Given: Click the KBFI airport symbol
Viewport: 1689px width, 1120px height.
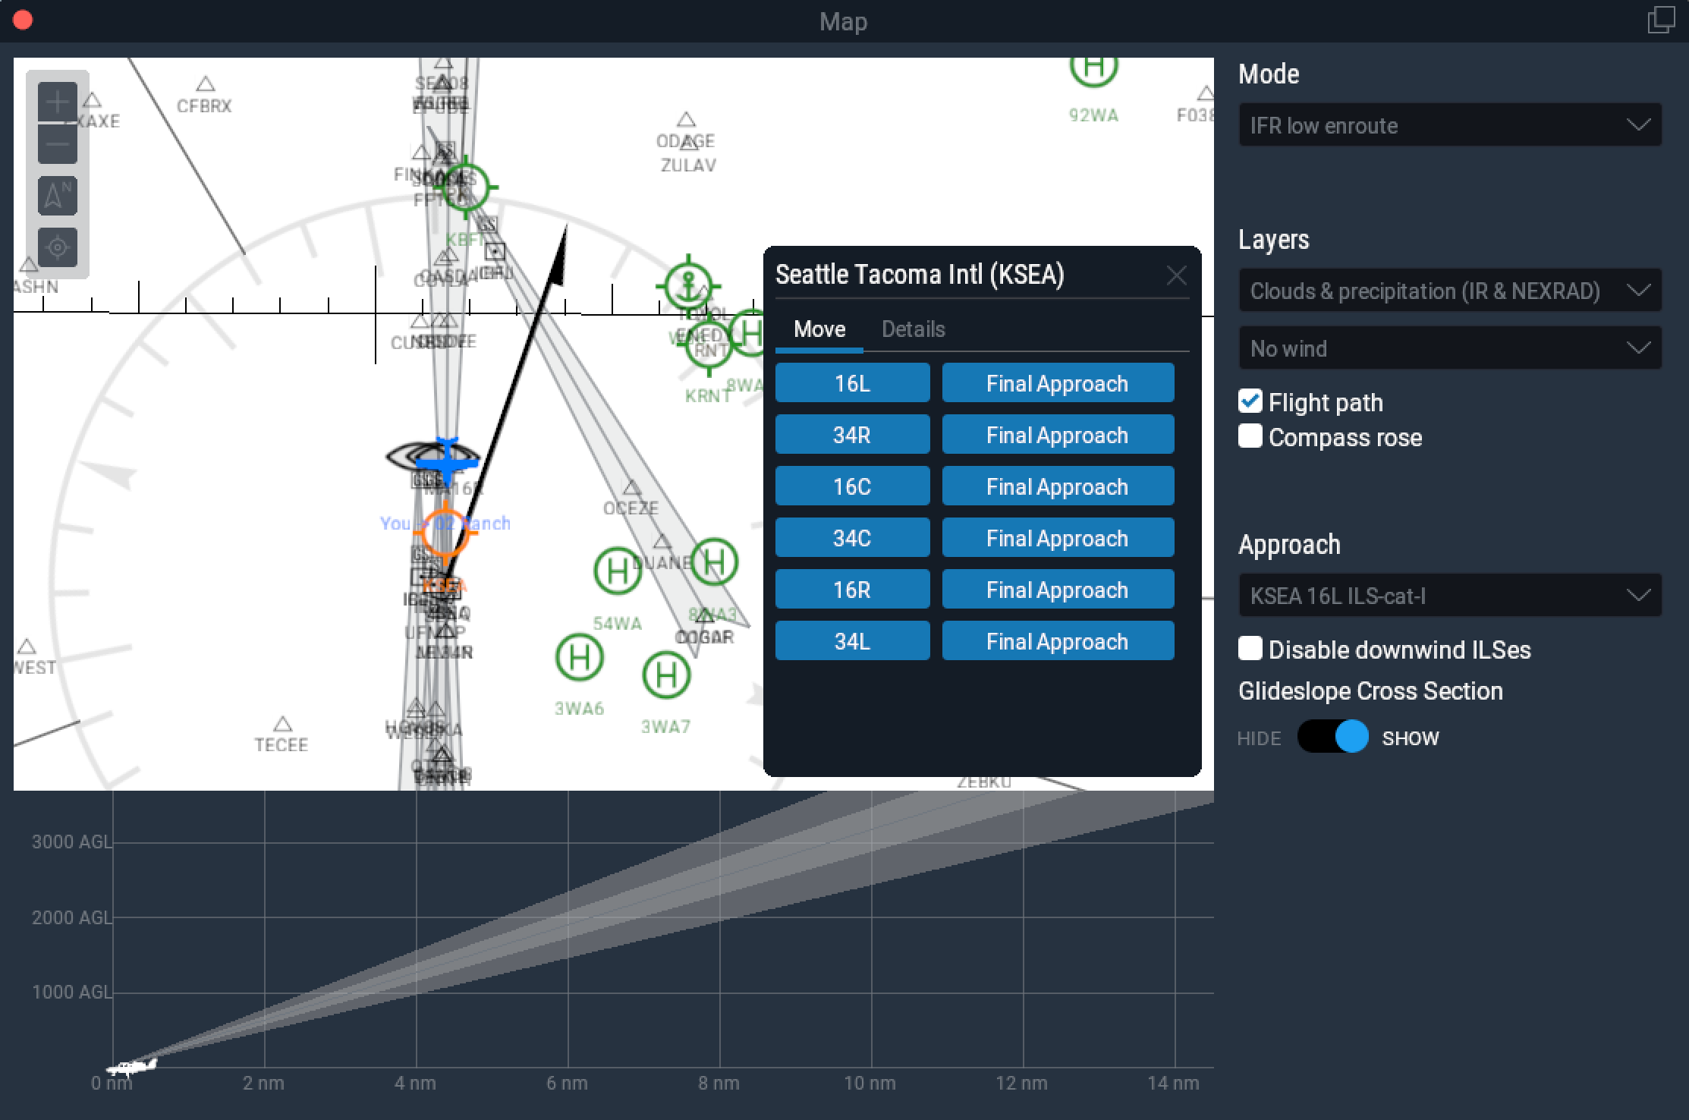Looking at the screenshot, I should click(465, 187).
